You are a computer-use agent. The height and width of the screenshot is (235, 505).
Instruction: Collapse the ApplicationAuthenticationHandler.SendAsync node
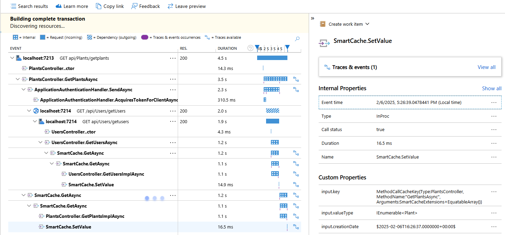24,90
